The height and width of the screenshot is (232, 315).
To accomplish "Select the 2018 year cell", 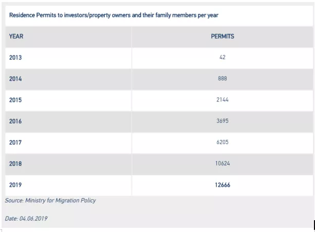I will pos(15,164).
